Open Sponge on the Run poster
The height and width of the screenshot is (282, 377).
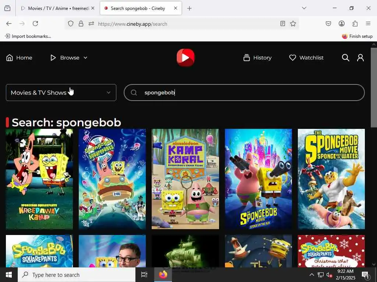tap(258, 179)
